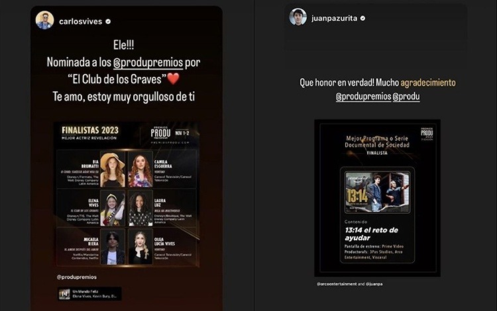The image size is (497, 311).
Task: Click the verified badge beside juanpazurita
Action: click(x=363, y=19)
